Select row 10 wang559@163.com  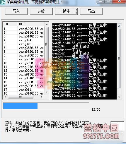(x=23, y=63)
